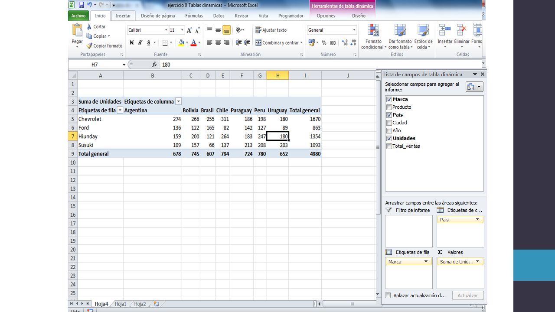The height and width of the screenshot is (312, 555).
Task: Check the Ciudad field checkbox
Action: point(389,123)
